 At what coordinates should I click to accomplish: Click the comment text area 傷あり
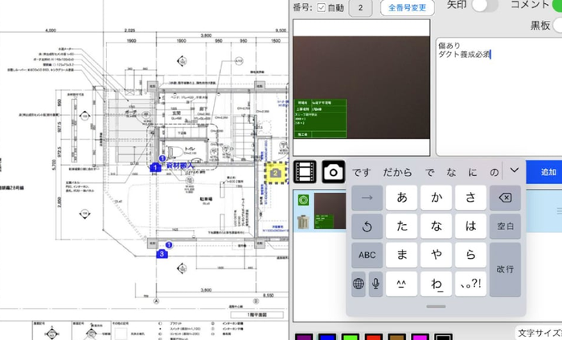498,96
